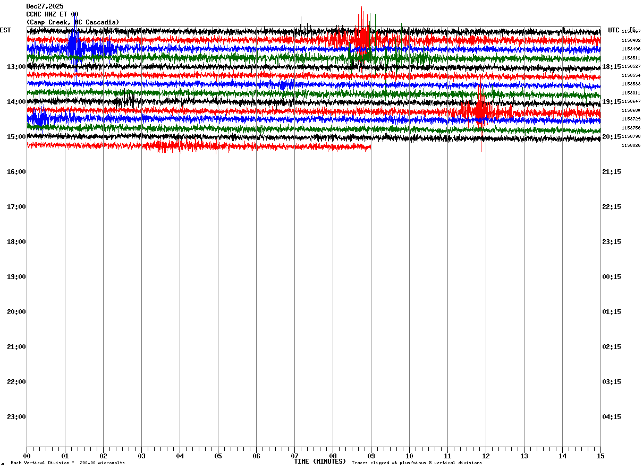Image resolution: width=643 pixels, height=470 pixels.
Task: Click the 04:15 UTC time label
Action: tap(612, 417)
